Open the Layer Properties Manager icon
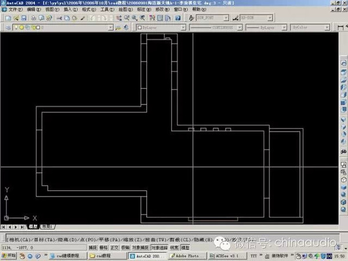Screen dimensions: 348x261 click(x=8, y=27)
